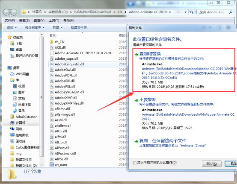Open the zh_CN folder icon
This screenshot has width=237, height=184.
(x=51, y=42)
